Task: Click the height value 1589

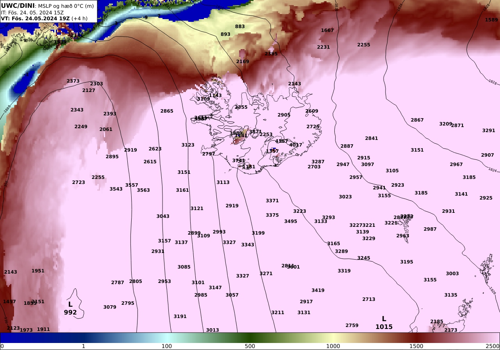Action: point(491,20)
